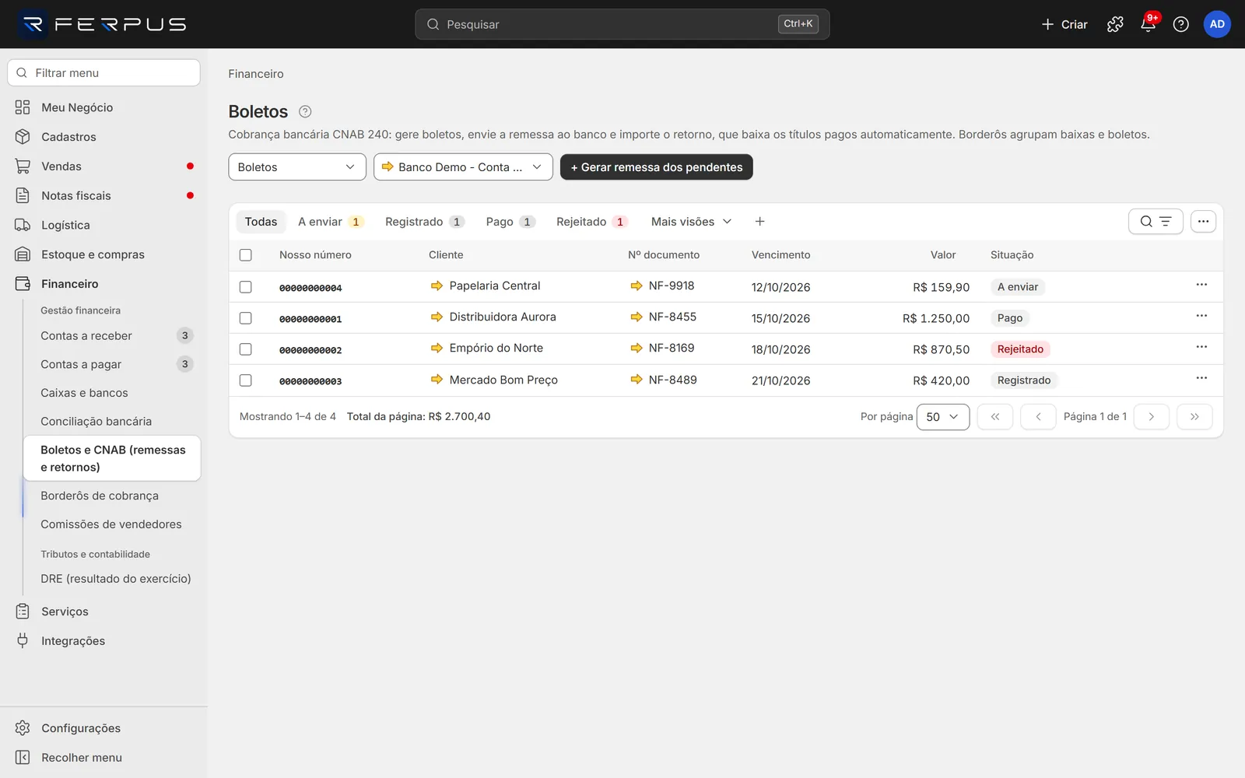Open search and filter for the table

pyautogui.click(x=1156, y=222)
